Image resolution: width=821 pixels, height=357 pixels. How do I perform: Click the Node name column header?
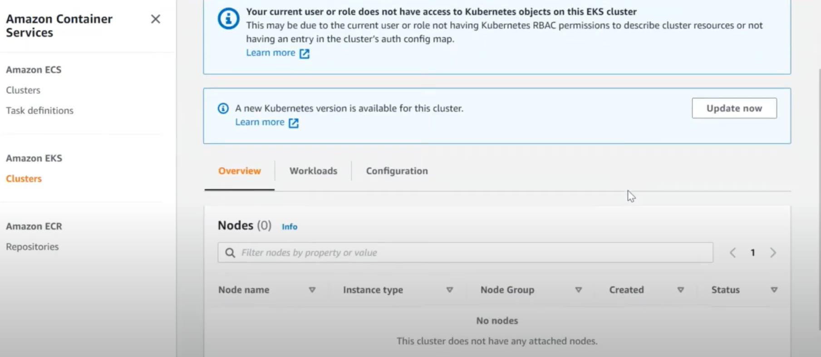click(x=244, y=290)
